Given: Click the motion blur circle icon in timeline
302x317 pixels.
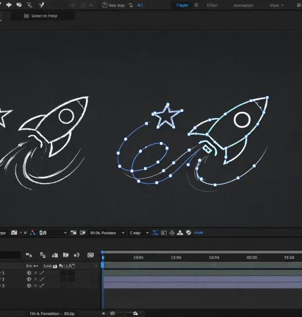Looking at the screenshot, I should tap(77, 255).
